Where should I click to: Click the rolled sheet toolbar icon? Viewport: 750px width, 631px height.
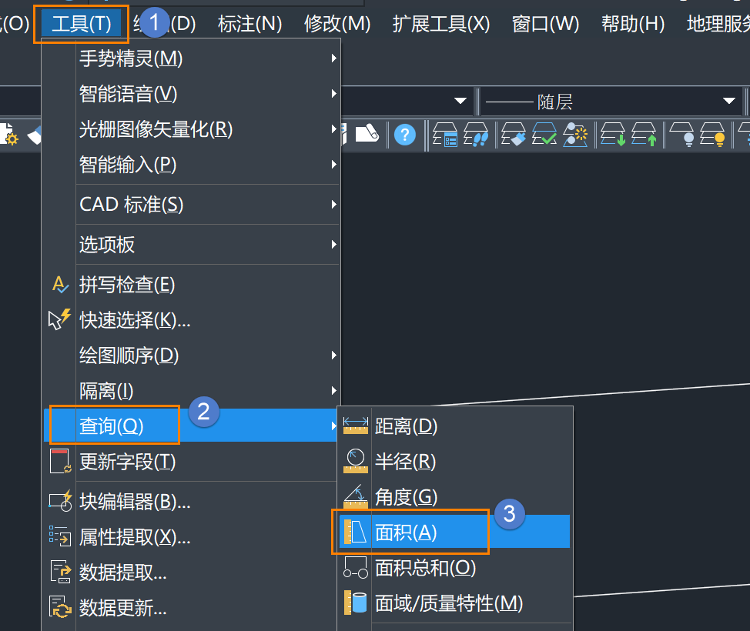pos(367,134)
